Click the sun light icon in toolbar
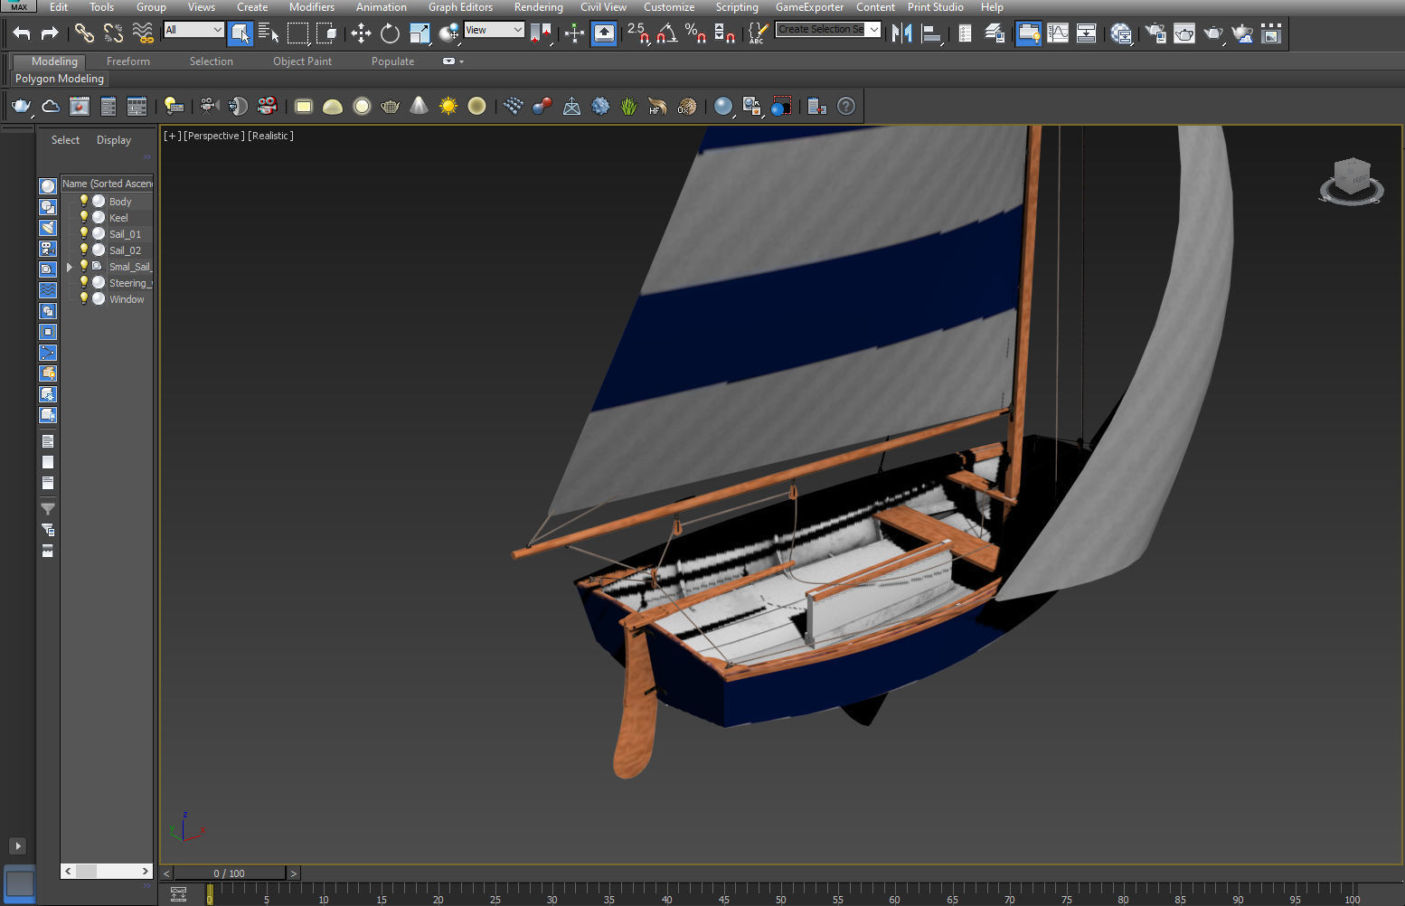The width and height of the screenshot is (1405, 906). (448, 107)
